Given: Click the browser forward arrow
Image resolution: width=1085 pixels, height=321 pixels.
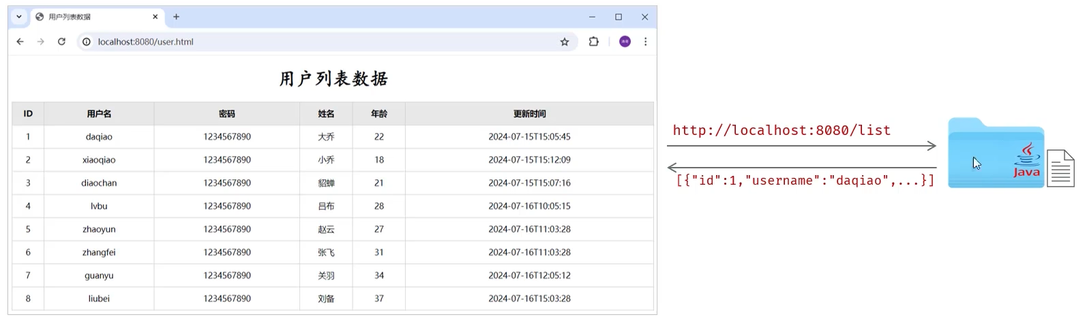Looking at the screenshot, I should tap(41, 42).
